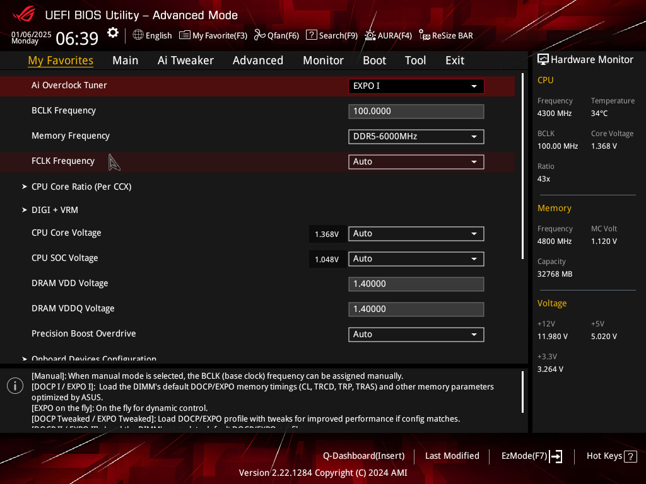Open CPU Core Voltage Auto dropdown
The height and width of the screenshot is (484, 646).
[x=416, y=233]
